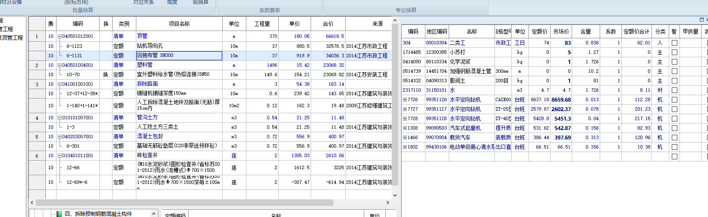This screenshot has height=217, width=708.
Task: Tick the 暂 checkbox in the 汽车式起重机 row
Action: 674,128
